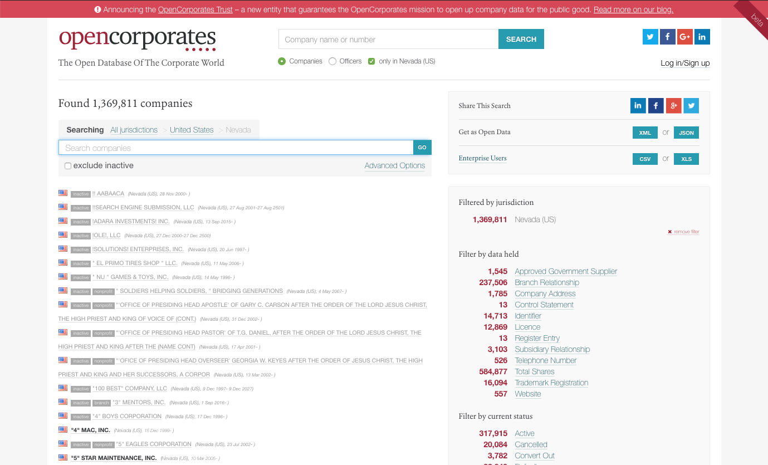Open !ADARA INVESTMENTS! INC. result
768x465 pixels.
point(131,221)
